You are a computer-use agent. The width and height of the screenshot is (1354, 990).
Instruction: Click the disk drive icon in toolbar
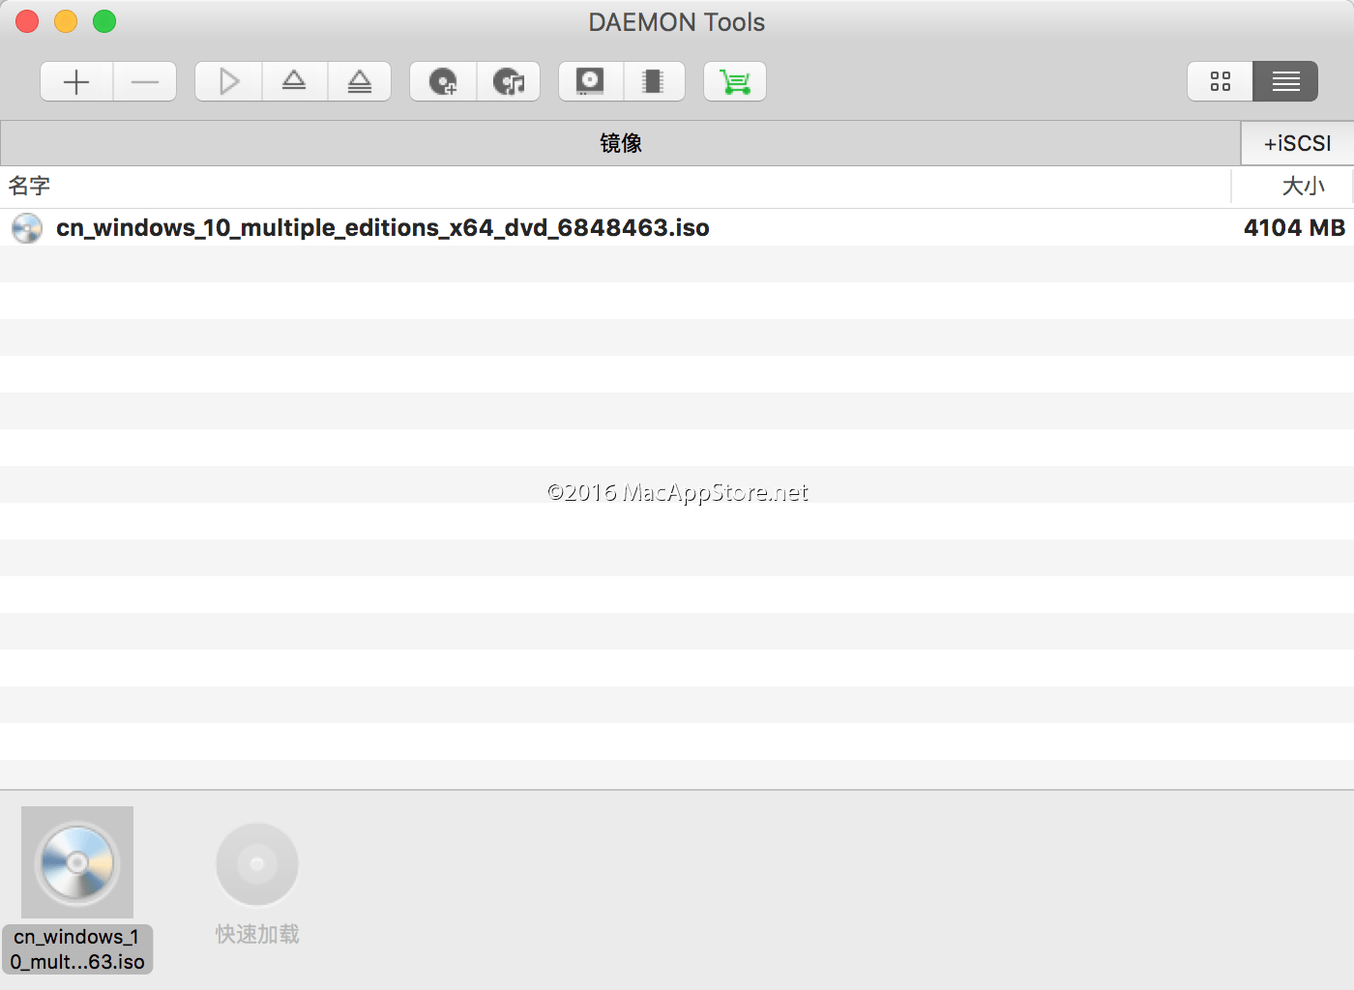point(590,82)
